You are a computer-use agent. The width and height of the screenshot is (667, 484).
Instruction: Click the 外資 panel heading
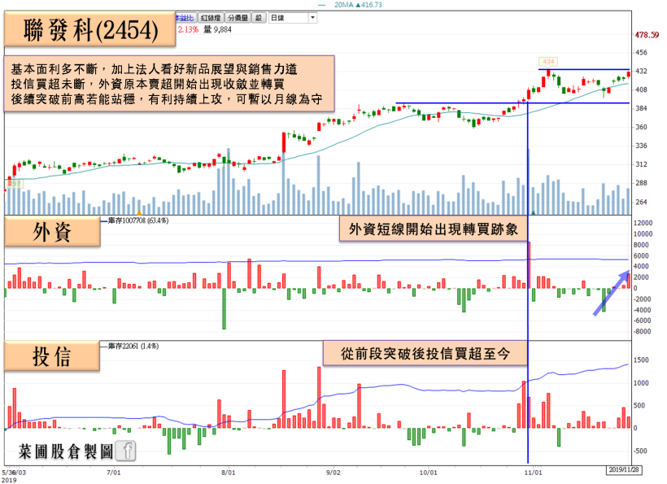(x=52, y=232)
